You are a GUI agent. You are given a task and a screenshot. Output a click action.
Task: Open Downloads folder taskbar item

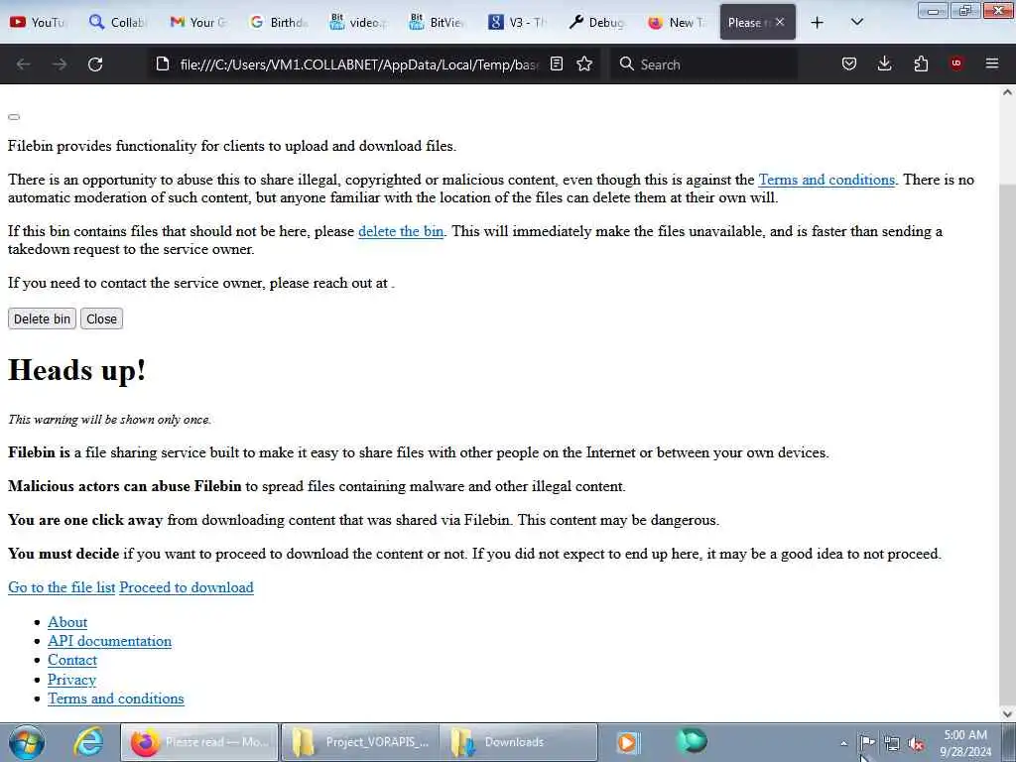coord(518,742)
